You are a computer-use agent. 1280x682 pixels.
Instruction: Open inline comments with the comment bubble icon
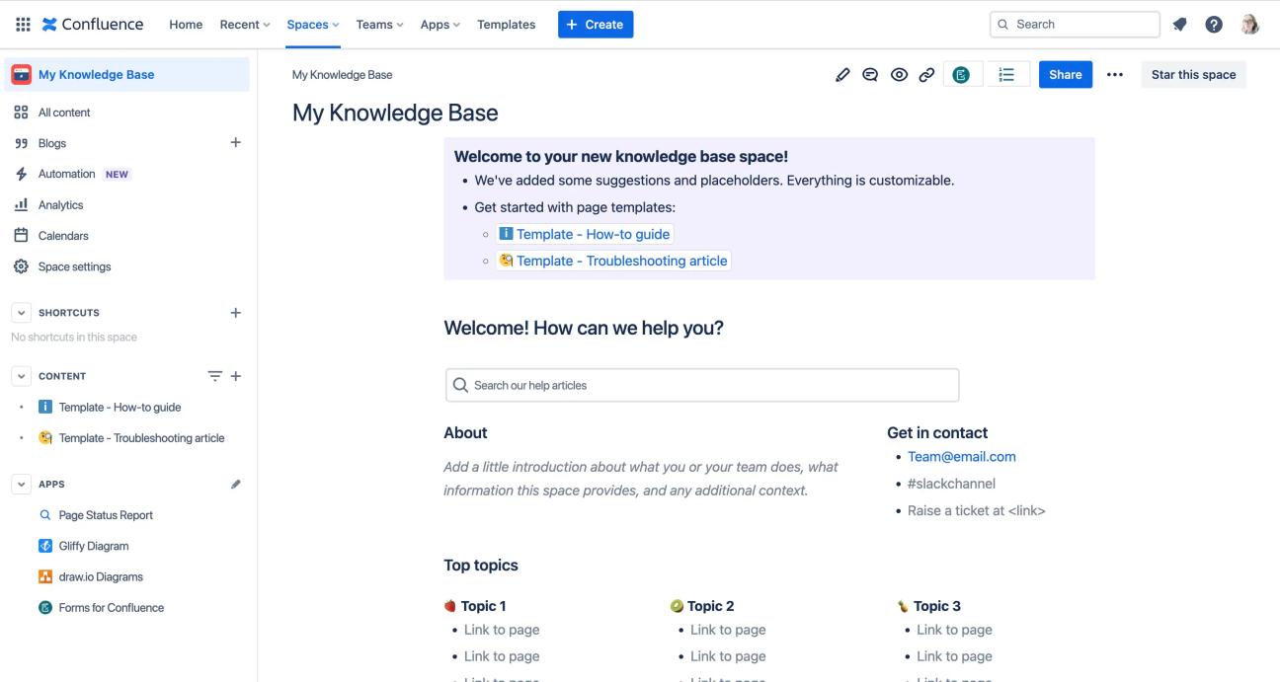pos(869,73)
